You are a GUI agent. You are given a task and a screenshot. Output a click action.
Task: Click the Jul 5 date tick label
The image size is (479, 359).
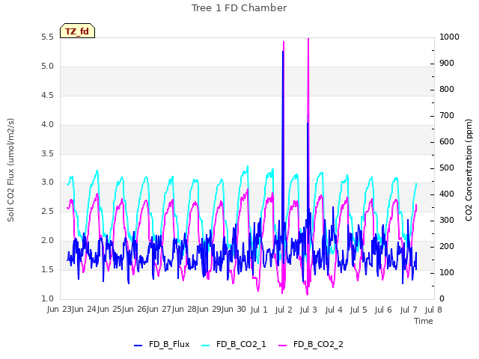coord(359,310)
